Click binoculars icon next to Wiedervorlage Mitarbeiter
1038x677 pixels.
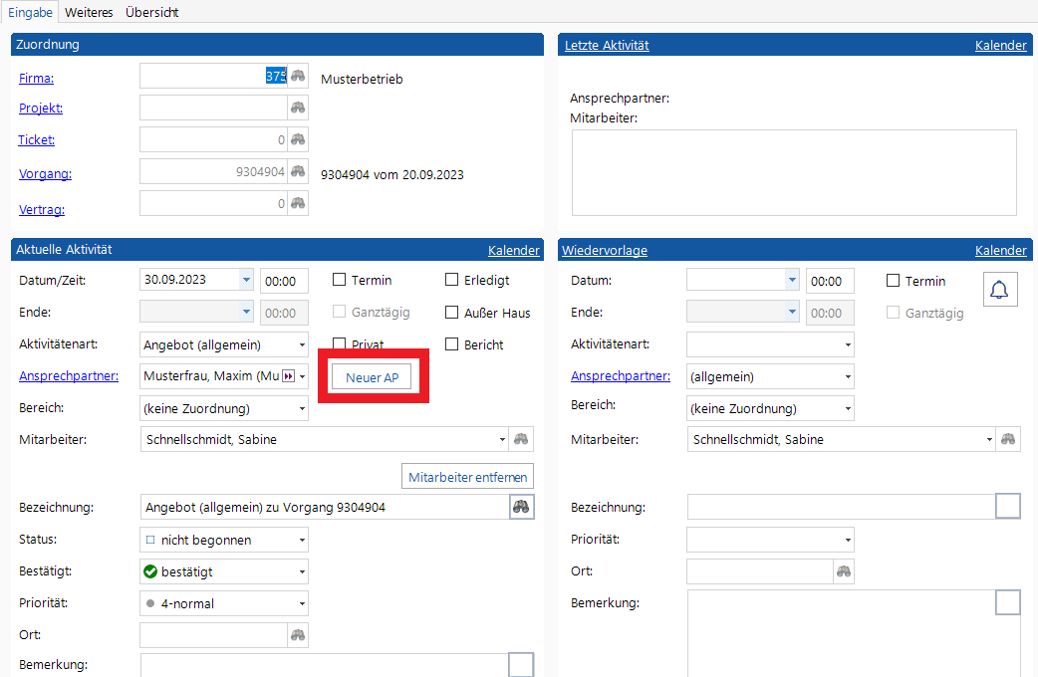point(1008,439)
